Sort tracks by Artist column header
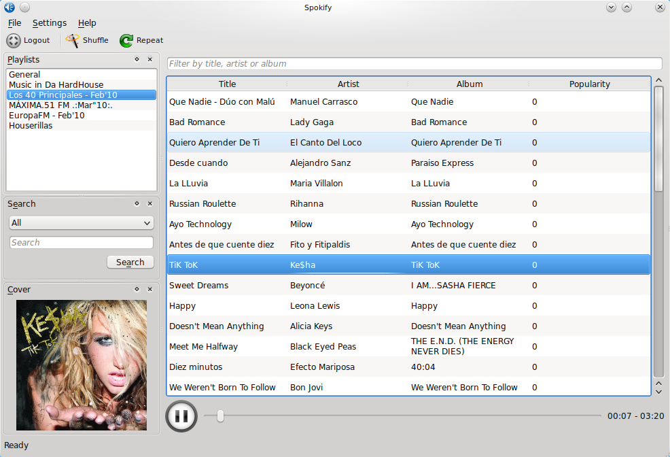Screen dimensions: 670x457 coord(348,84)
